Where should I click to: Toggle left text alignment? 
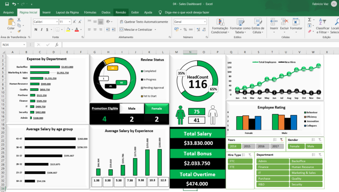pos(89,30)
